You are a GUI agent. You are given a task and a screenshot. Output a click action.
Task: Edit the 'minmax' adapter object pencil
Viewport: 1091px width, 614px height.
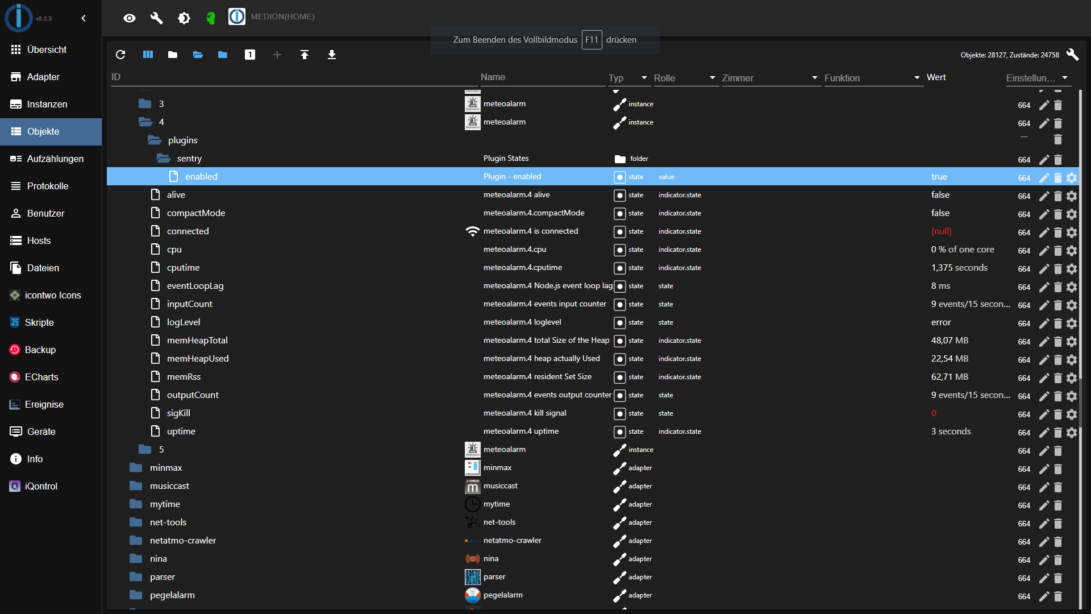[x=1044, y=469]
